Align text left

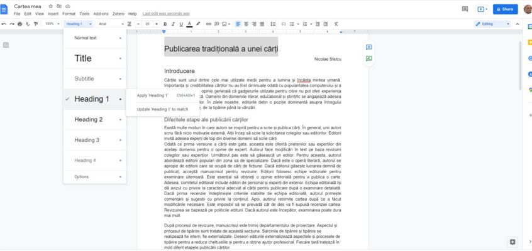coord(238,24)
